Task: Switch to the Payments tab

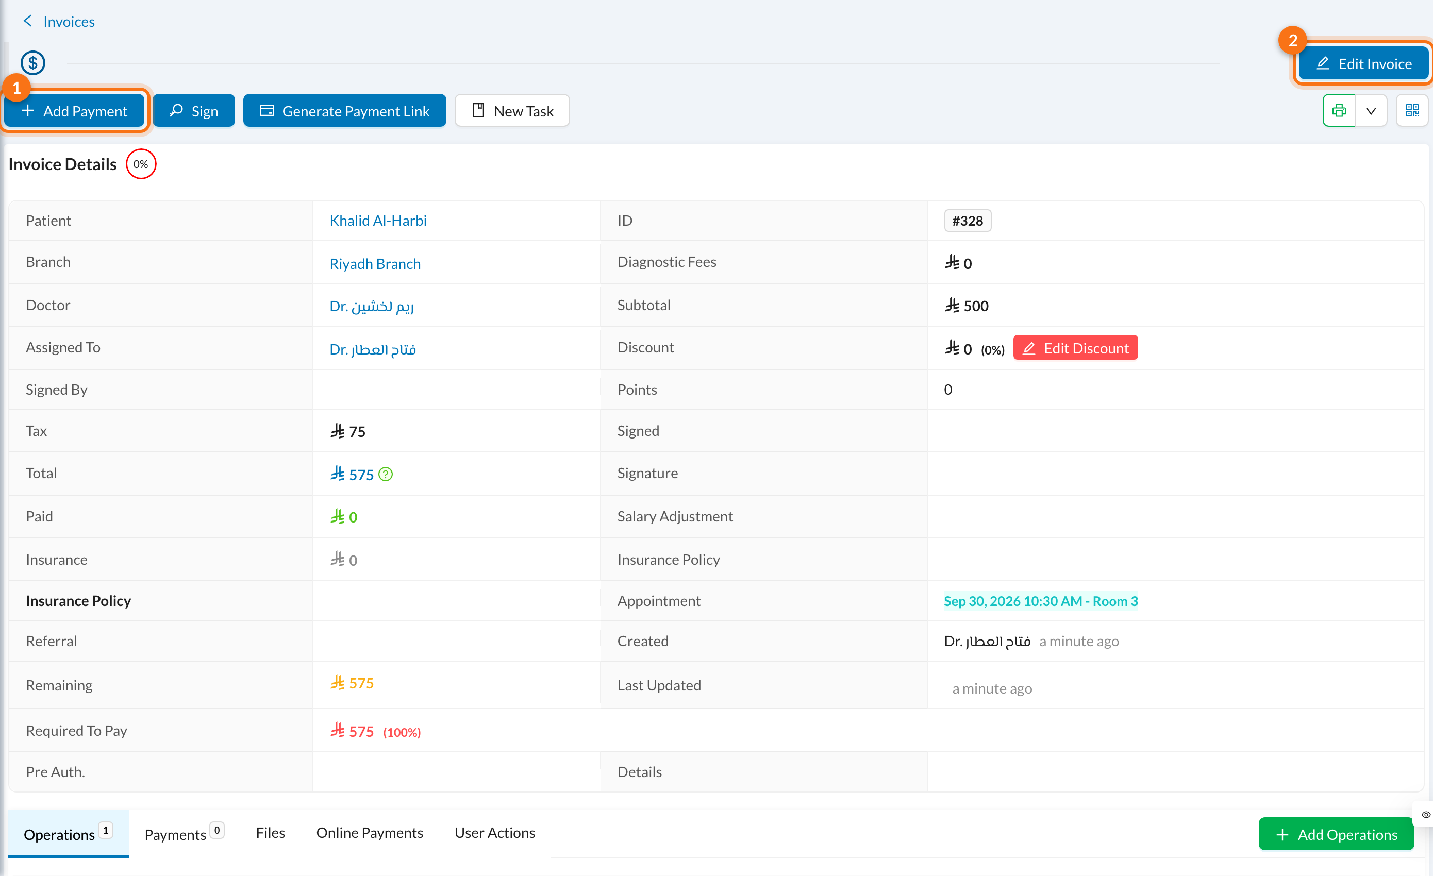Action: (184, 834)
